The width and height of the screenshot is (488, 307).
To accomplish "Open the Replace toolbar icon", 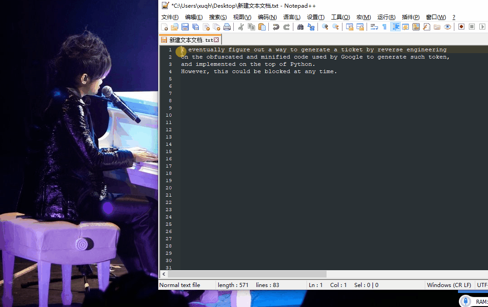I will (311, 27).
